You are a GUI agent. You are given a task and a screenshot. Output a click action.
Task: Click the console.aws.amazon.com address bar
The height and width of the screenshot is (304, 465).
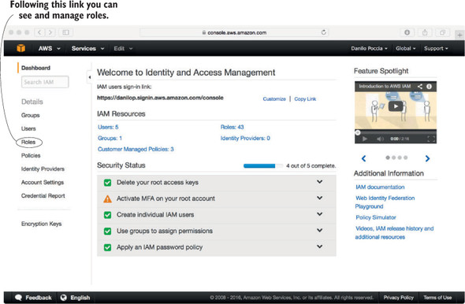[x=234, y=32]
